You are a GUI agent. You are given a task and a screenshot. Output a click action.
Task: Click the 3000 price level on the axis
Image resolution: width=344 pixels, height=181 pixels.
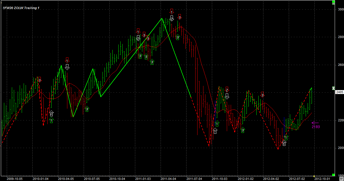(x=340, y=10)
